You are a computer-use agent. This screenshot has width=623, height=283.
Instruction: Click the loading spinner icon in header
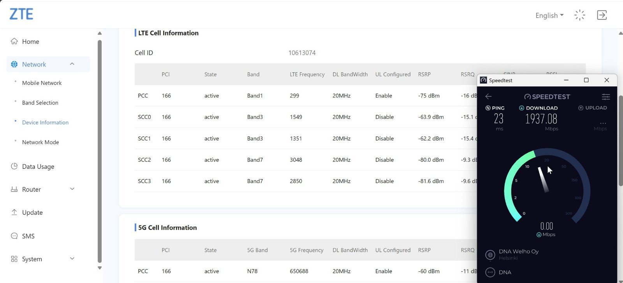[579, 15]
